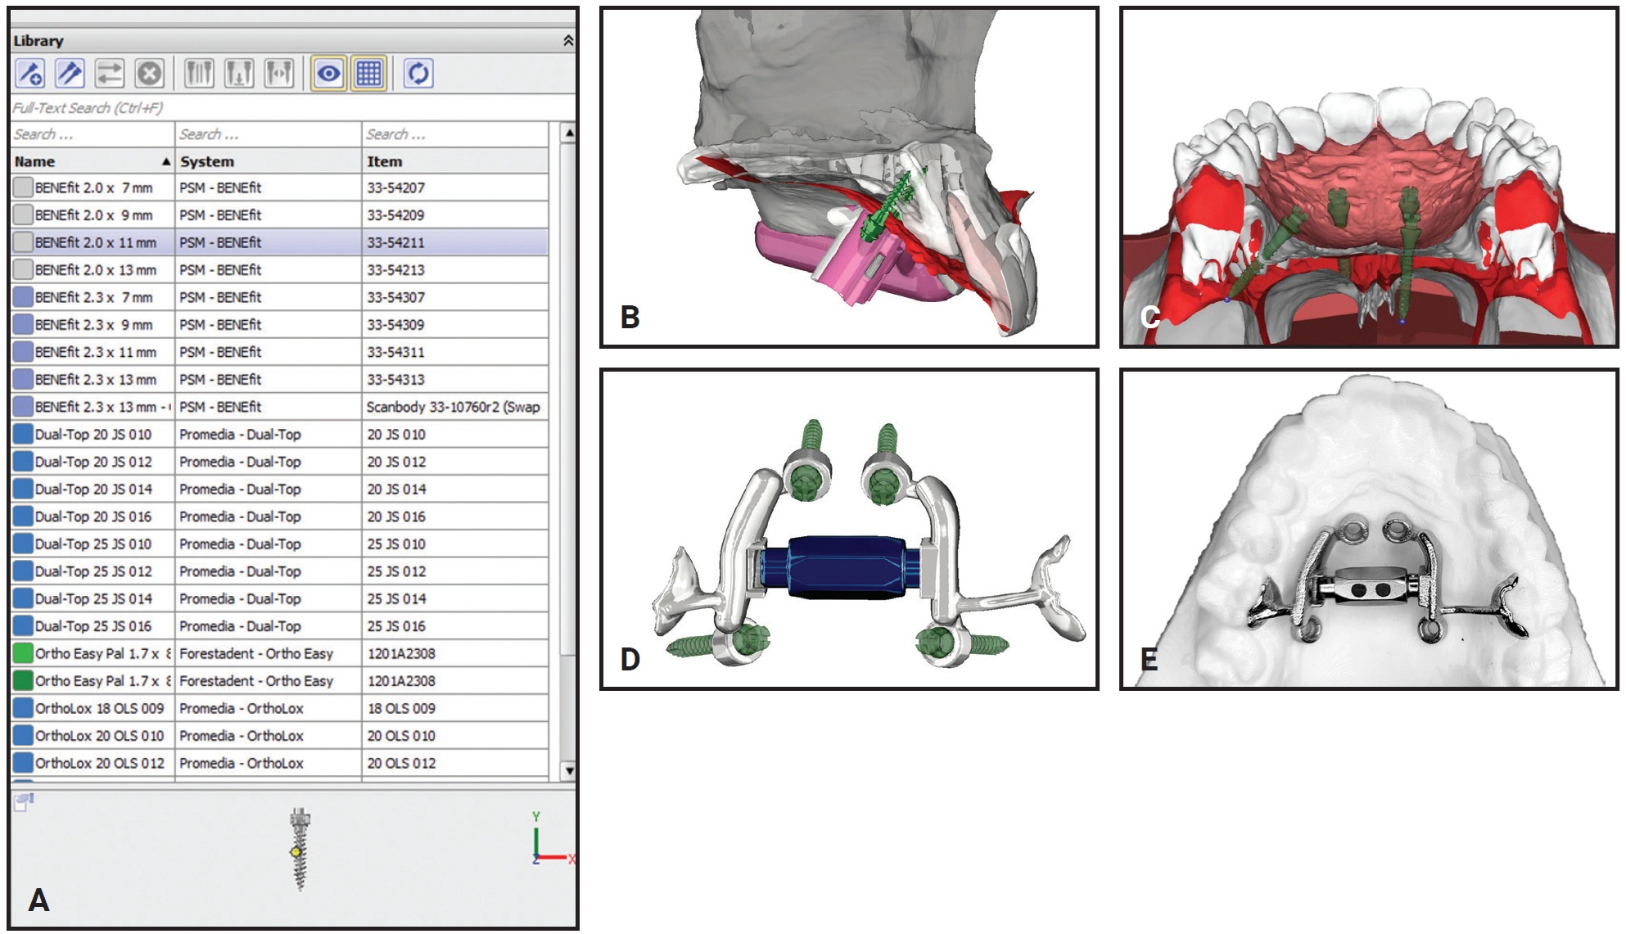Click the scrollbar up arrow in list
The height and width of the screenshot is (934, 1626).
[x=569, y=133]
